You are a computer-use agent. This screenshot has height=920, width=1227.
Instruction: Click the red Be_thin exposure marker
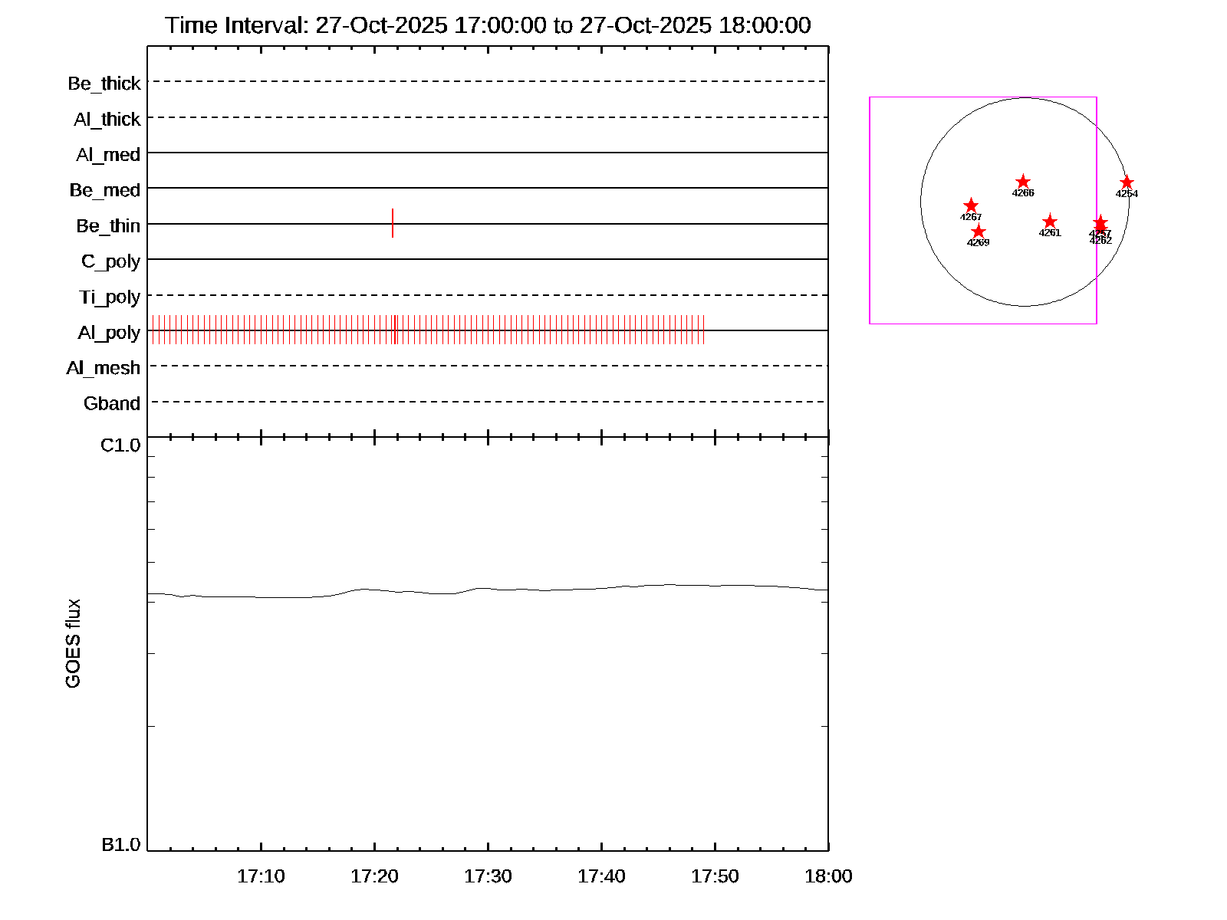click(393, 223)
